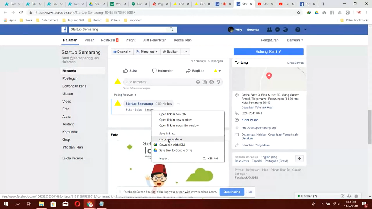Viewport: 372px width, 209px height.
Task: Attach a photo with camera icon
Action: (x=205, y=82)
